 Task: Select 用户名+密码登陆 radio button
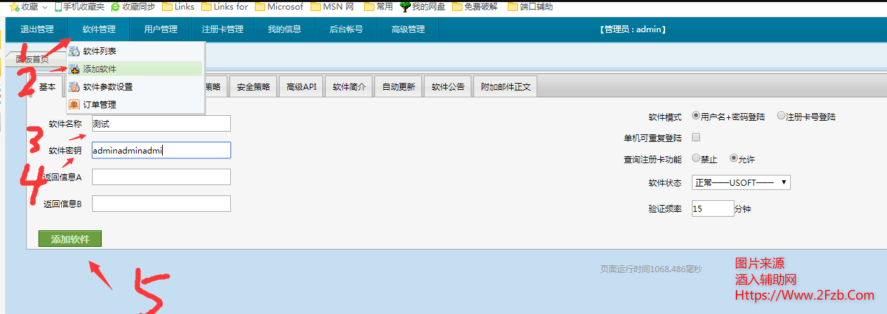click(x=696, y=116)
